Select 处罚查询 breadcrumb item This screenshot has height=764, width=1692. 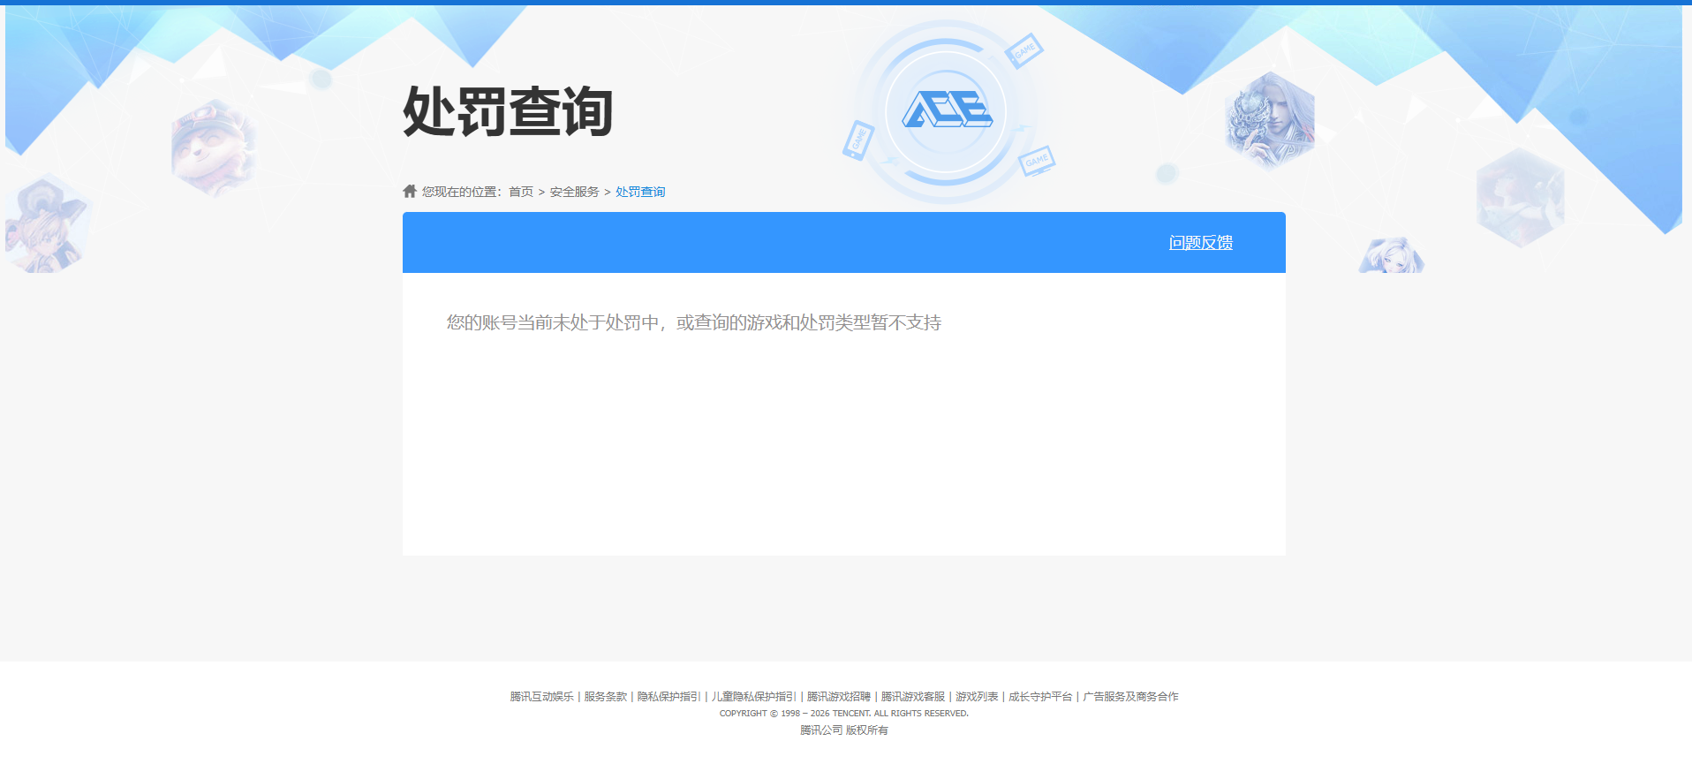tap(640, 192)
